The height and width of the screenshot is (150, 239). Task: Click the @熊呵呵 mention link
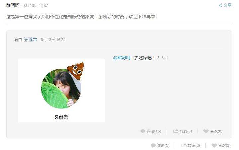[x=121, y=58]
